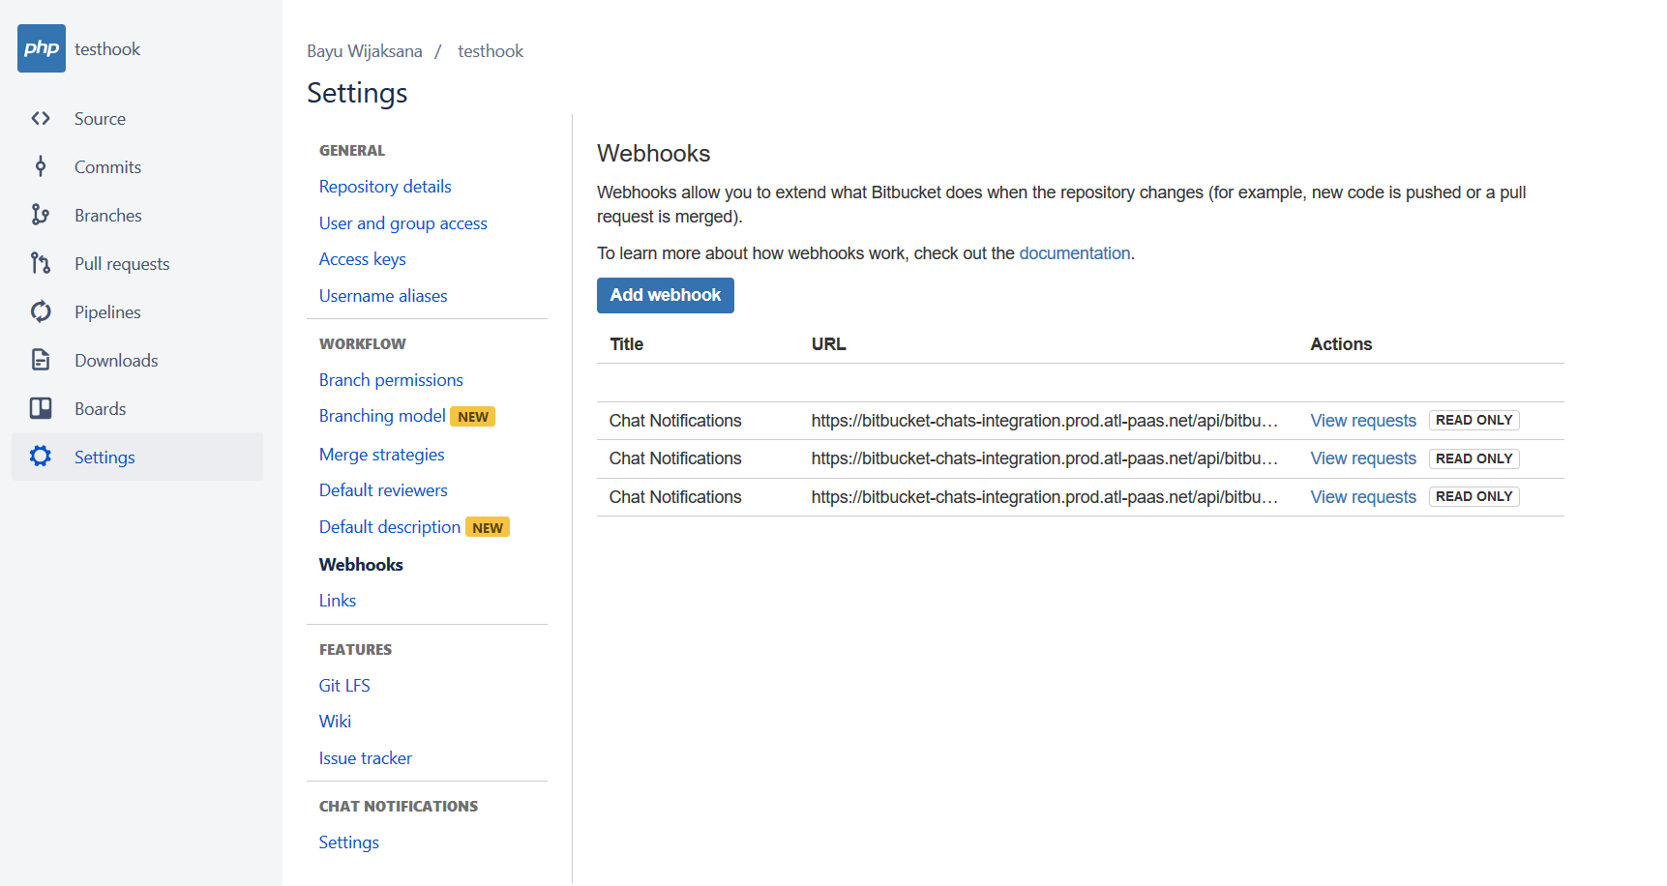Open Branch permissions settings

pyautogui.click(x=391, y=380)
